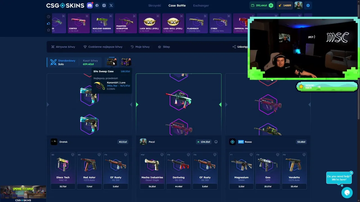Click the 14889 coins balance

tap(284, 5)
